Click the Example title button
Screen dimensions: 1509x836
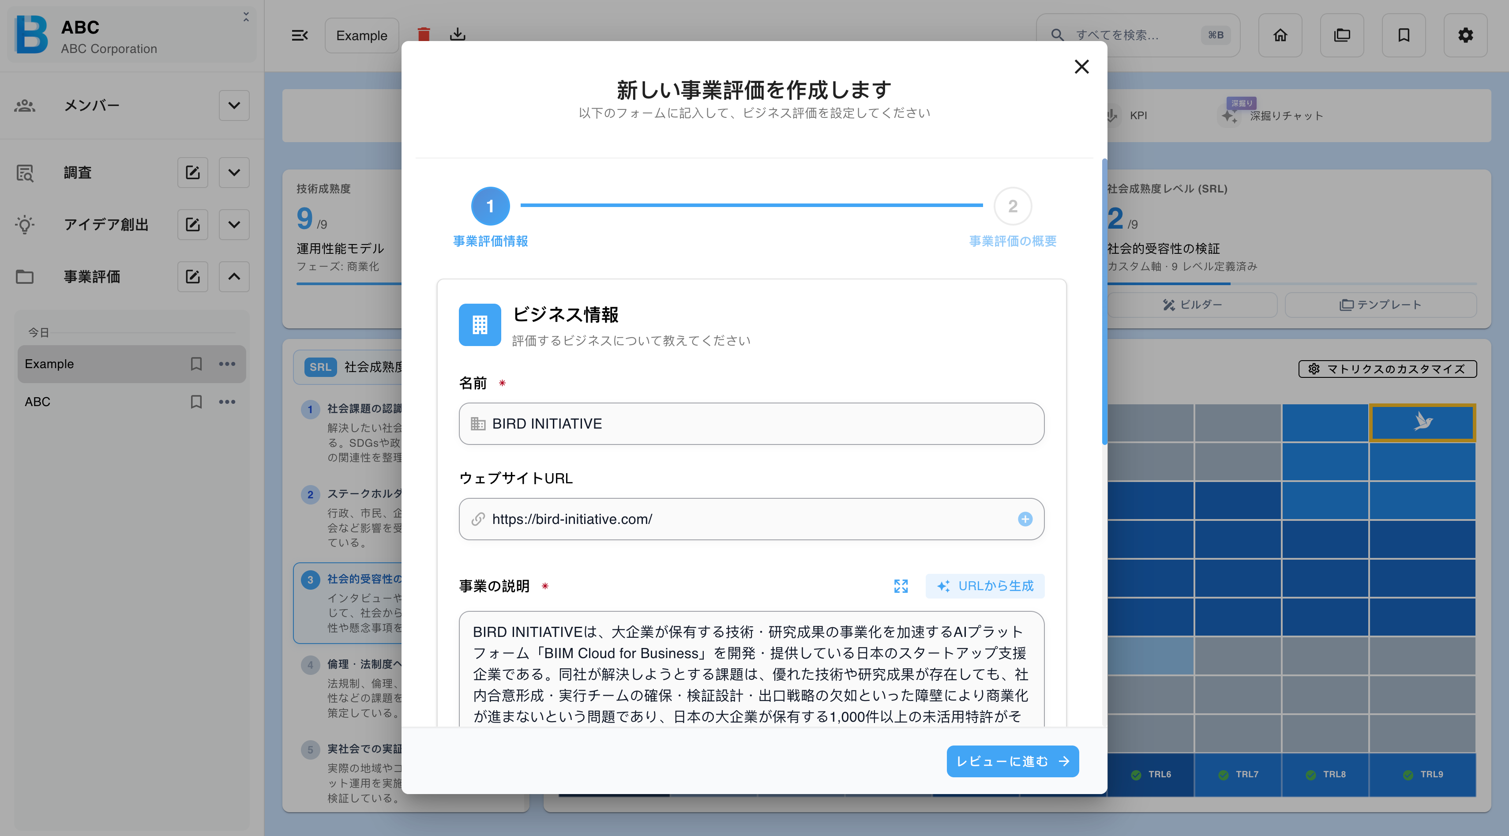[361, 35]
